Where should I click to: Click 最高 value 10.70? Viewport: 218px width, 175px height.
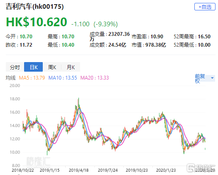point(68,37)
